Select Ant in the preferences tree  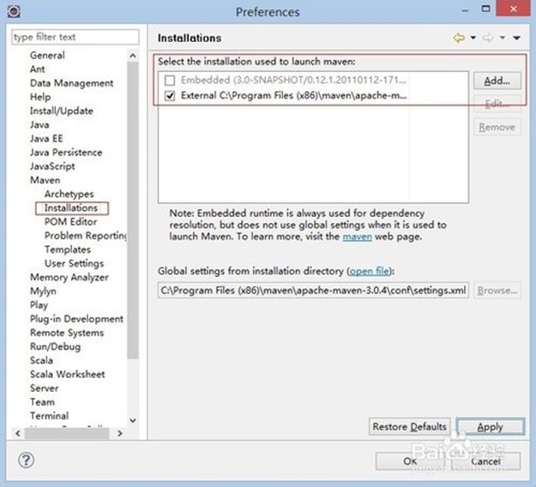coord(37,69)
